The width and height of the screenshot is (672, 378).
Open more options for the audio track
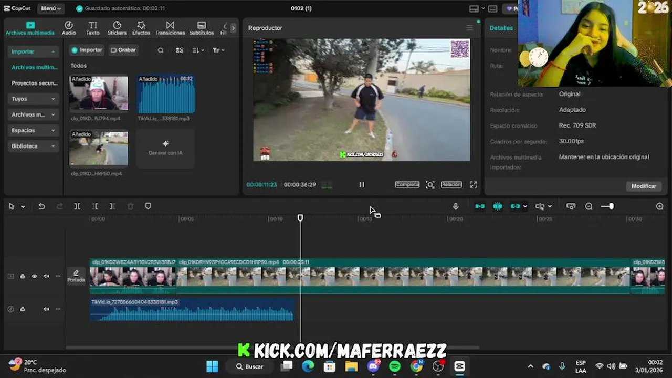(58, 309)
